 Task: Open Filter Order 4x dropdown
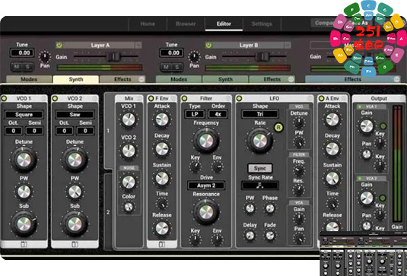tap(218, 114)
